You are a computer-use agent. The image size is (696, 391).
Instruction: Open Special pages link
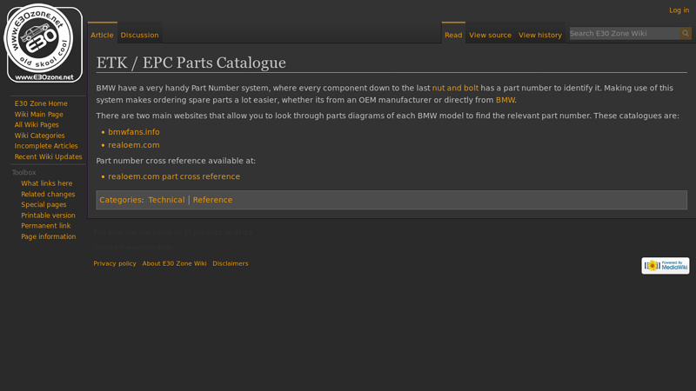43,204
